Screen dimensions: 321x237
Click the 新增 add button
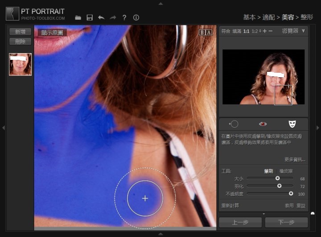20,32
